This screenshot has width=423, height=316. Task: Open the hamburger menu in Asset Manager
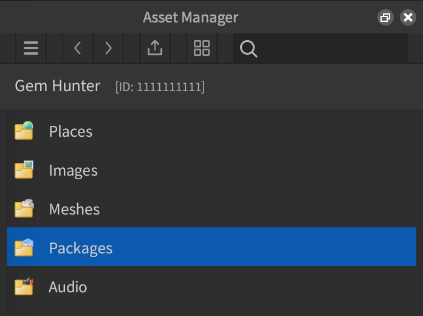[x=31, y=49]
